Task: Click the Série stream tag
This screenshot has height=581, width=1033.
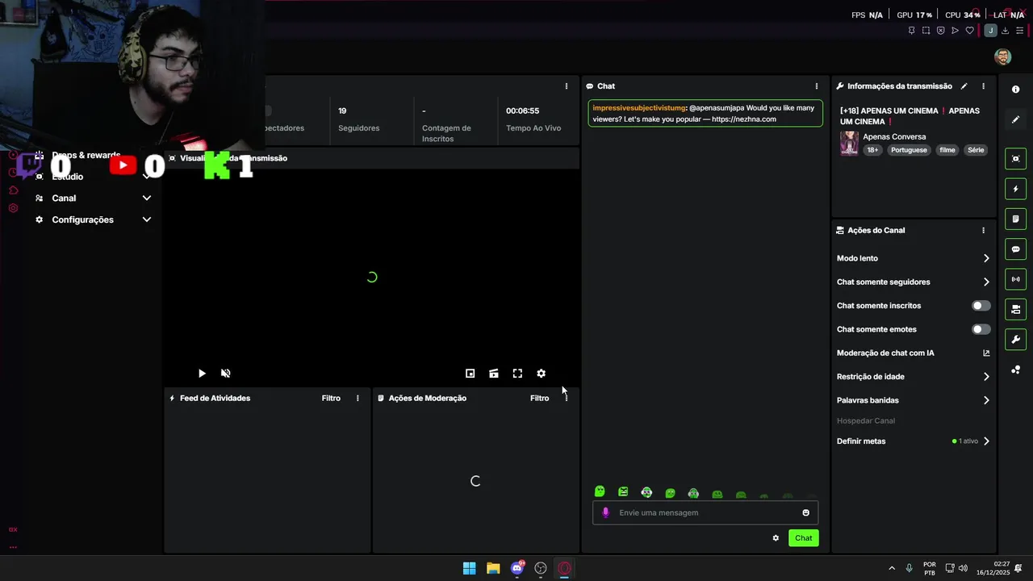Action: point(976,150)
